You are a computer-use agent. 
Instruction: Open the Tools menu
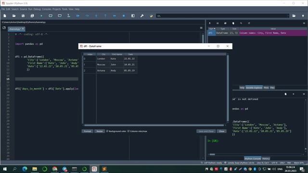[x=64, y=9]
